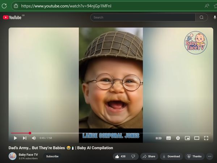Mute the video with the speaker icon
This screenshot has width=217, height=163.
coord(34,138)
